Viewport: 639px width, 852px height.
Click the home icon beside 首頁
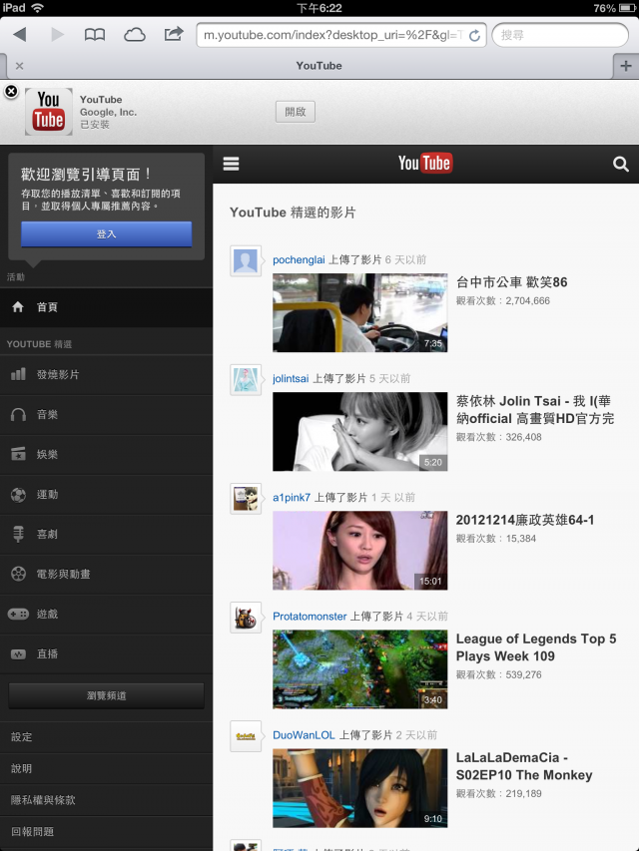18,307
